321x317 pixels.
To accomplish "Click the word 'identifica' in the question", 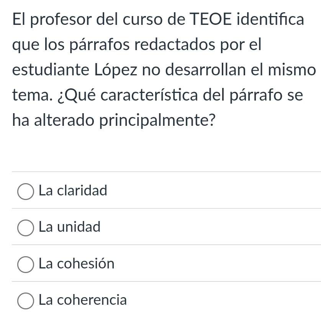I will pos(270,19).
